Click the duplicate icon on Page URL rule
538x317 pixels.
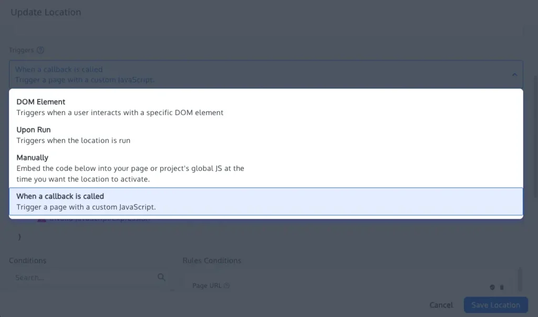click(492, 288)
